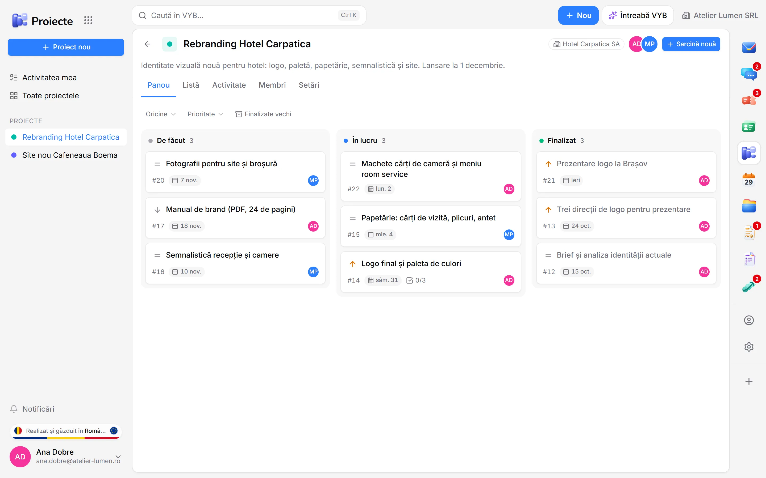This screenshot has height=478, width=766.
Task: Click the Hotel Carpatica SA client chip
Action: click(x=586, y=44)
